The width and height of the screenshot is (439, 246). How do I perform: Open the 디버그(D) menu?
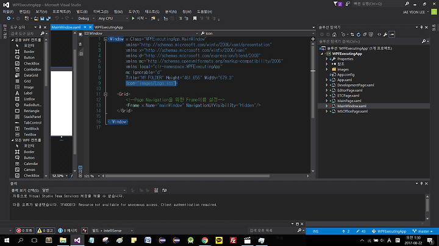point(101,12)
